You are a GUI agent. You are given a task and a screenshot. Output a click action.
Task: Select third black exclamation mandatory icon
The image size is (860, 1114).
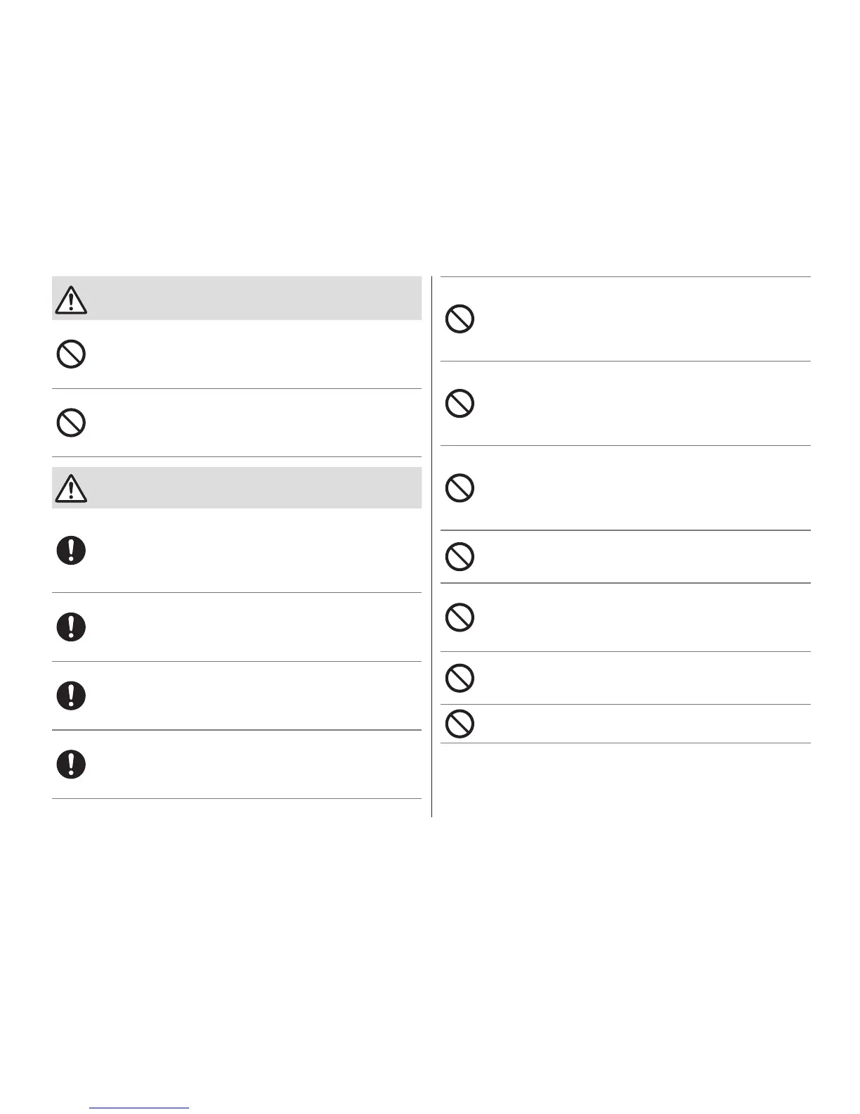click(71, 695)
